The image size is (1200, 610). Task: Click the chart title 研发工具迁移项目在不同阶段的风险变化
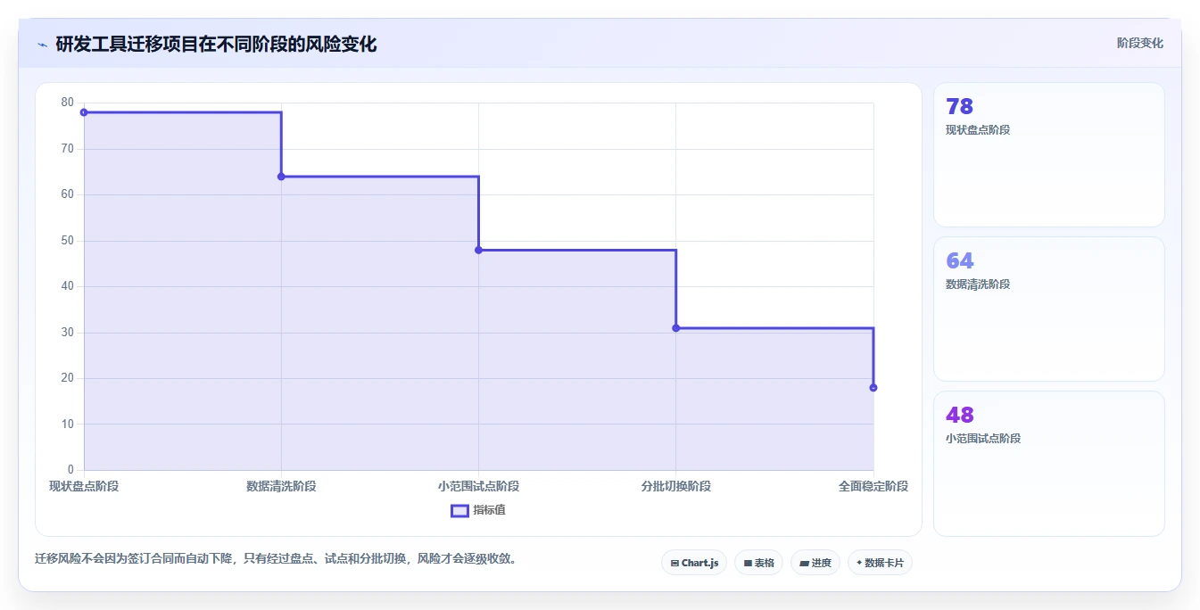[x=216, y=45]
